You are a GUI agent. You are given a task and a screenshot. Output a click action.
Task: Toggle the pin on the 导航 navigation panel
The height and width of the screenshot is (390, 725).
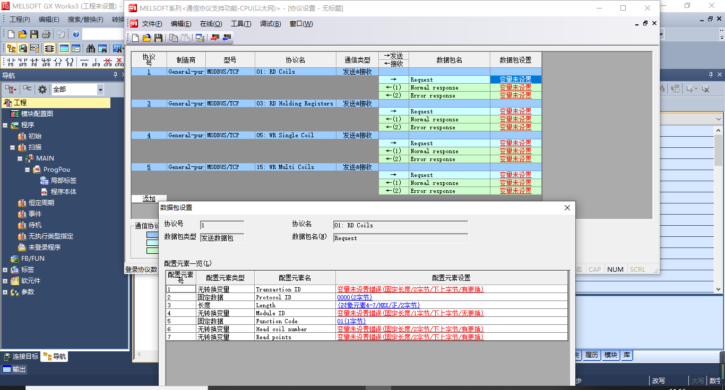tap(115, 76)
